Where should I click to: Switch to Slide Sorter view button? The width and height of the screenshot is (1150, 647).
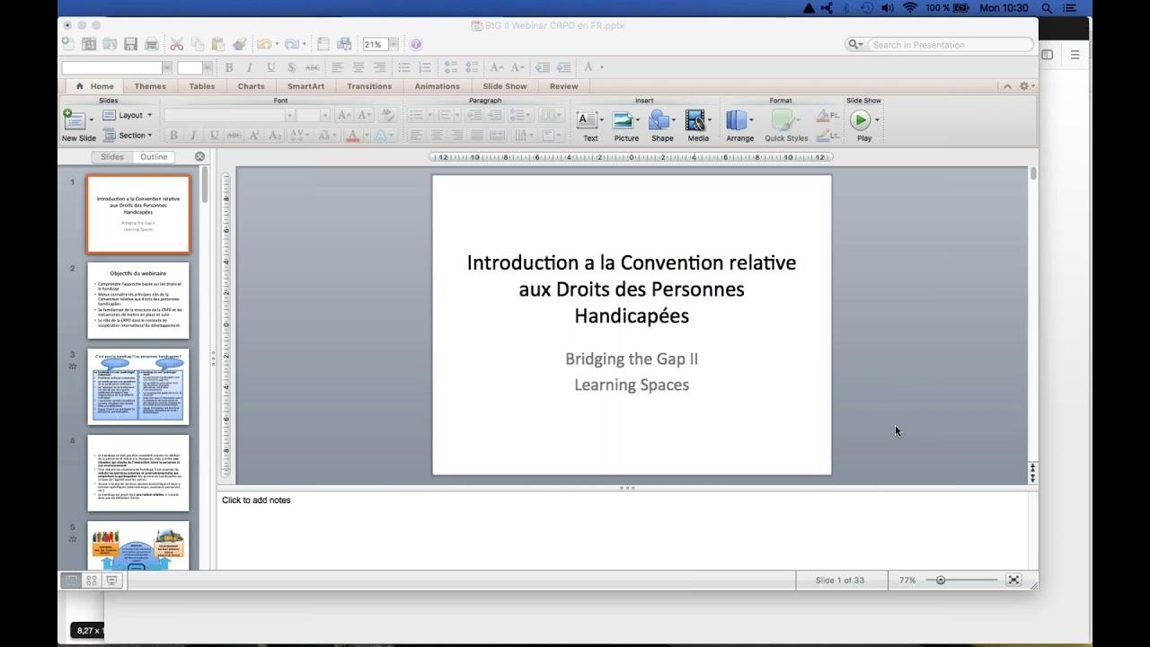coord(92,581)
